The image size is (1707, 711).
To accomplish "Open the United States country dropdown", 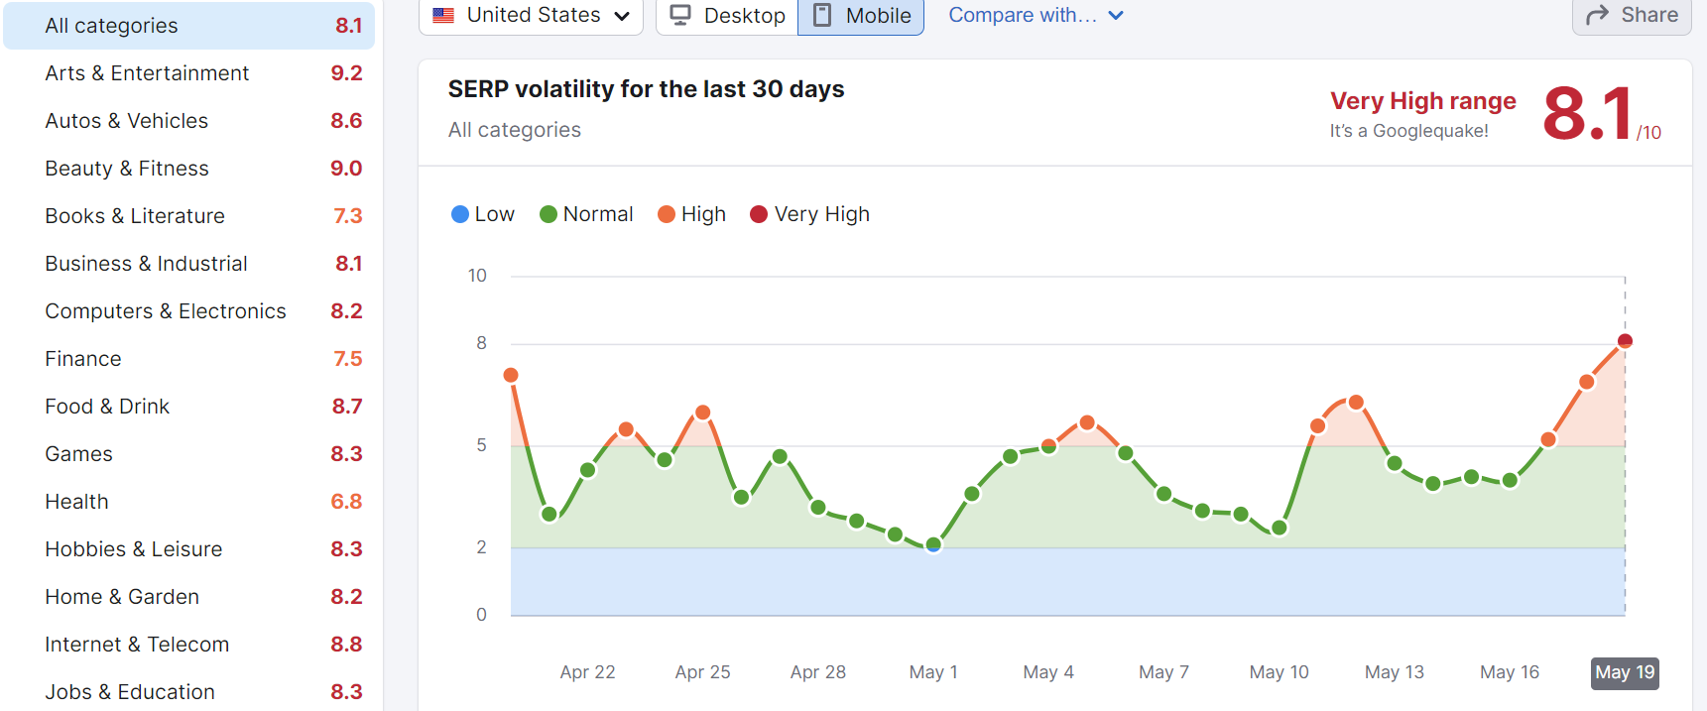I will (531, 16).
